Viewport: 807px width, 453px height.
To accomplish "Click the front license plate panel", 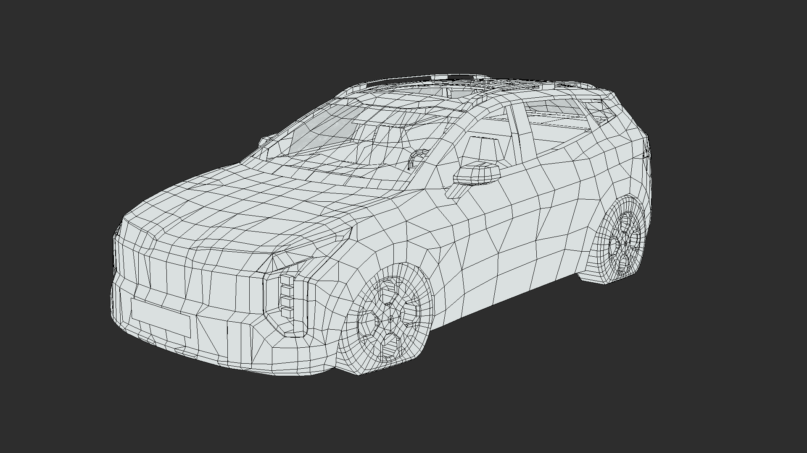I will coord(160,317).
